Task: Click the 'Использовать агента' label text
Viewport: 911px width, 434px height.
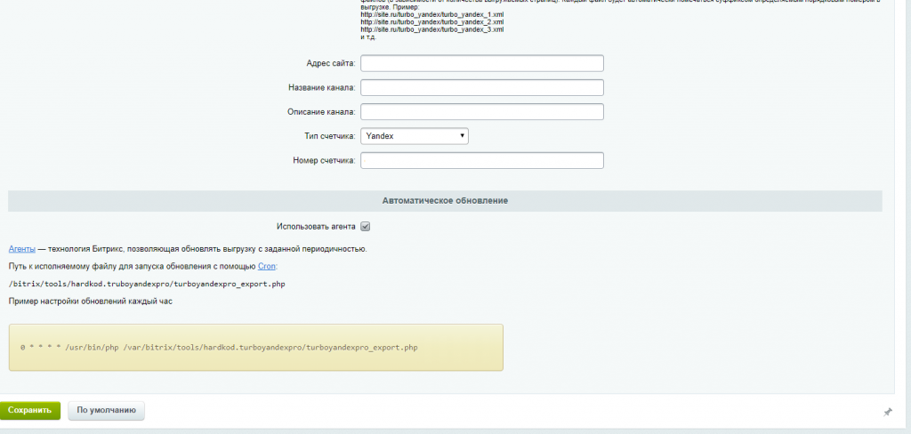Action: click(x=316, y=227)
